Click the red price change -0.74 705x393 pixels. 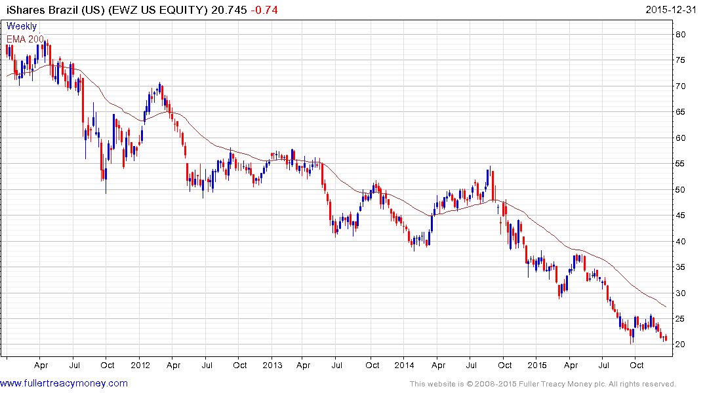point(264,10)
